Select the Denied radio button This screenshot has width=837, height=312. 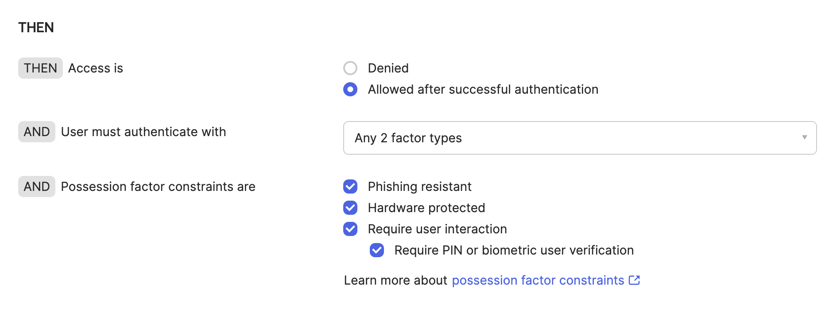(350, 68)
